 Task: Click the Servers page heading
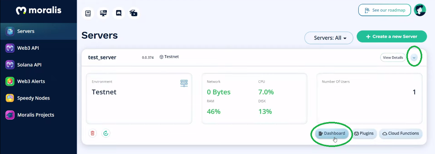coord(100,35)
